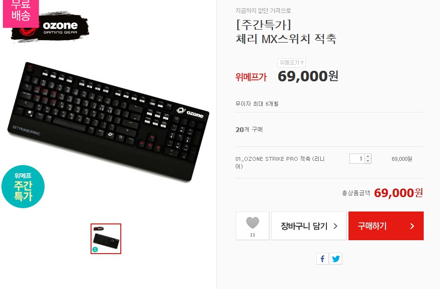Open the 위메프가? help tooltip
This screenshot has height=289, width=440.
click(x=291, y=63)
